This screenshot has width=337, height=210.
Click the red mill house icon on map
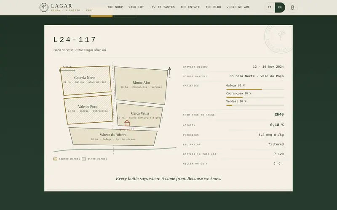click(127, 123)
